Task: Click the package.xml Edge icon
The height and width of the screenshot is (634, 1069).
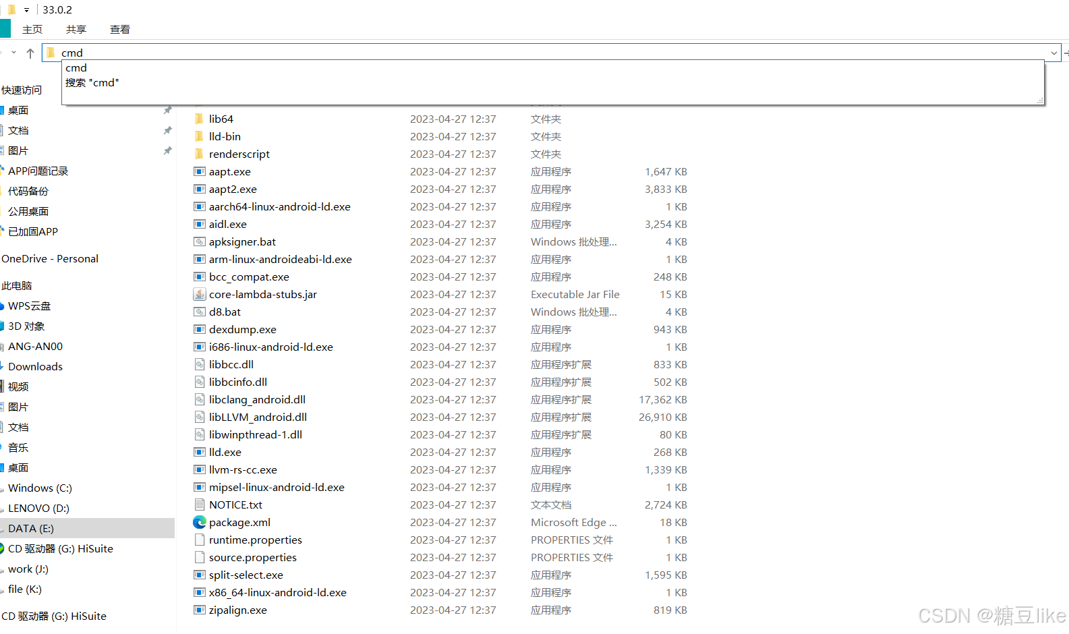Action: (x=200, y=523)
